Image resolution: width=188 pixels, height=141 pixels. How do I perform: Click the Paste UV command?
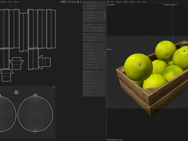pyautogui.click(x=94, y=74)
